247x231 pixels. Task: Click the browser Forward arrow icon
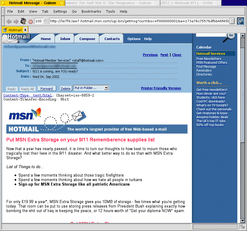16,21
